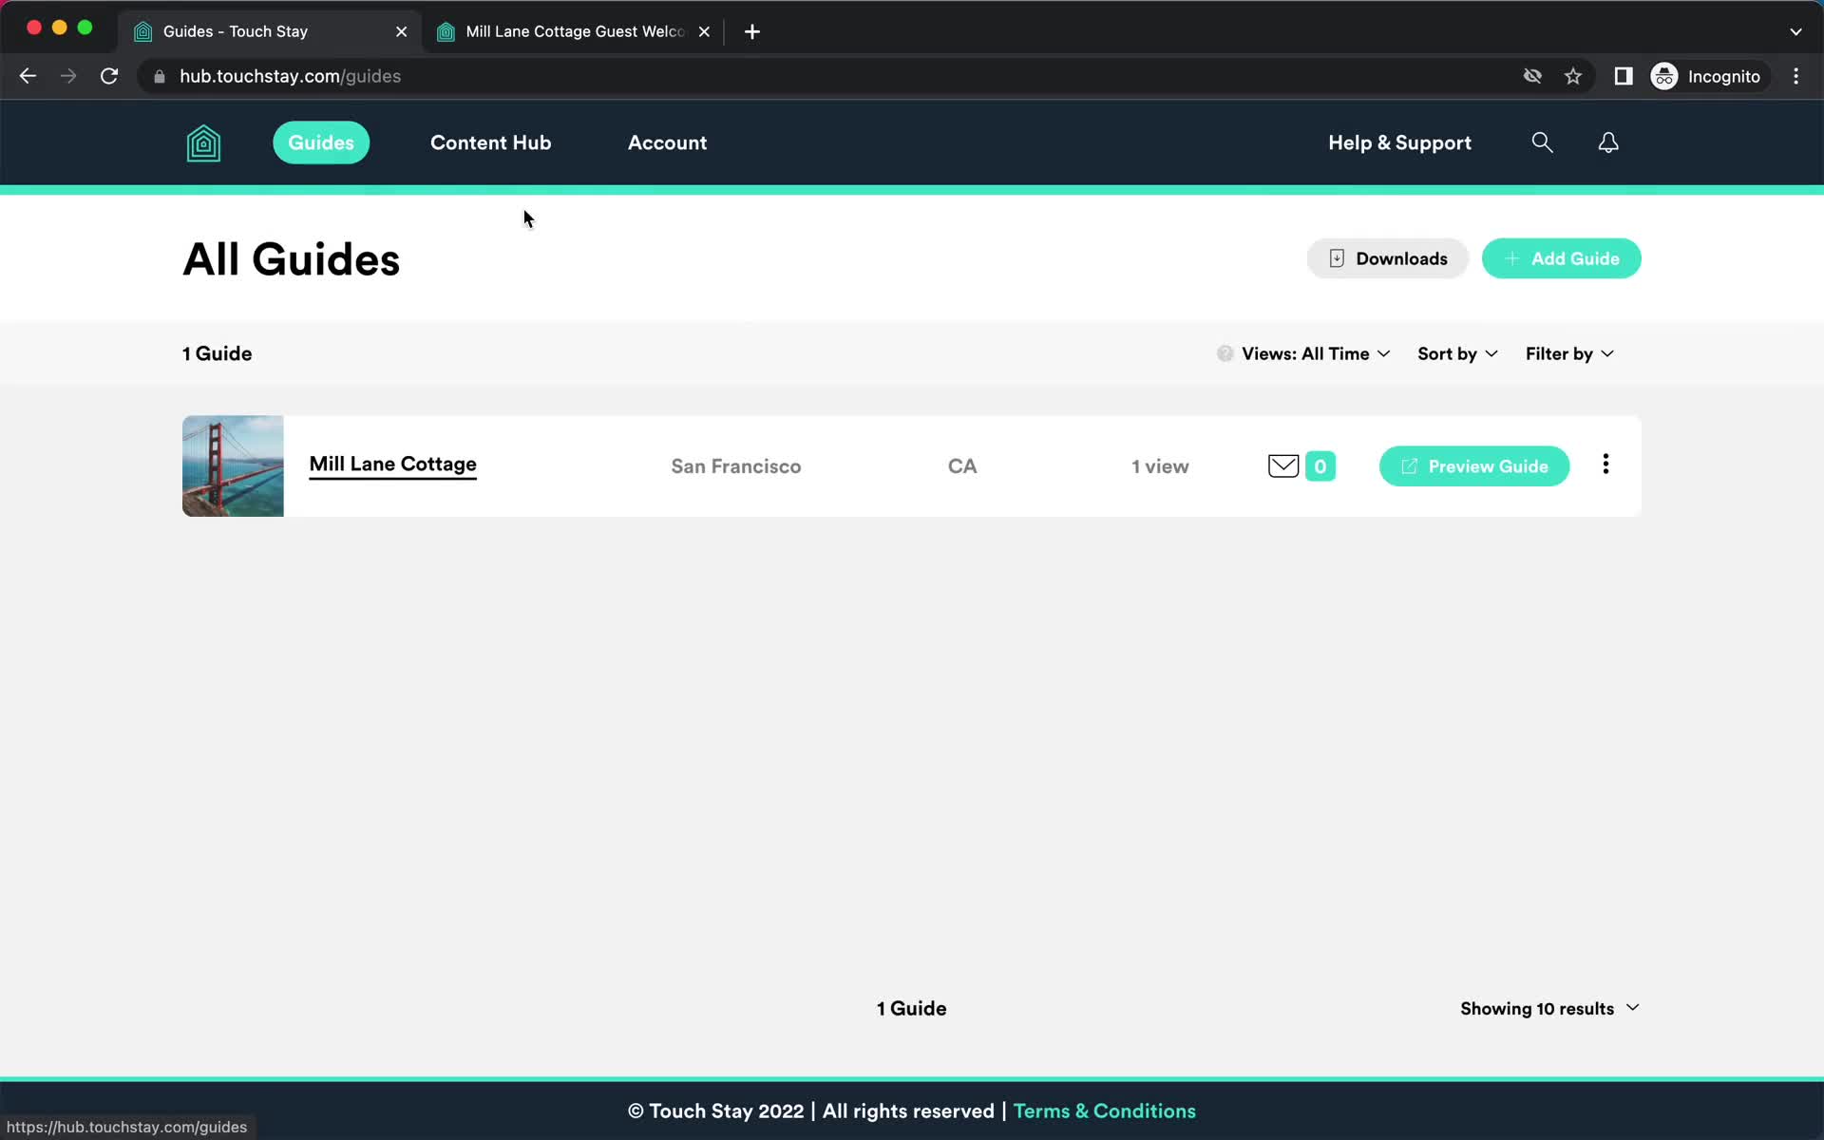Screen dimensions: 1824x1140
Task: Navigate to Account tab
Action: [667, 142]
